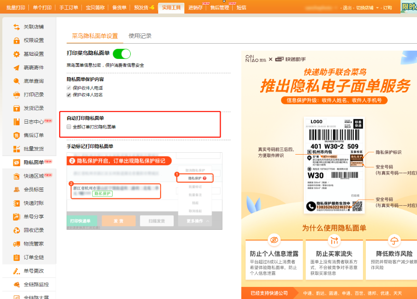Expand the 切换店铺 dropdown arrow
The height and width of the screenshot is (299, 417).
coord(377,8)
